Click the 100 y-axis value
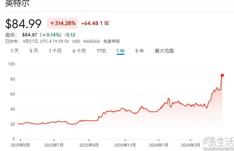Image resolution: width=234 pixels, height=151 pixels. (x=12, y=64)
